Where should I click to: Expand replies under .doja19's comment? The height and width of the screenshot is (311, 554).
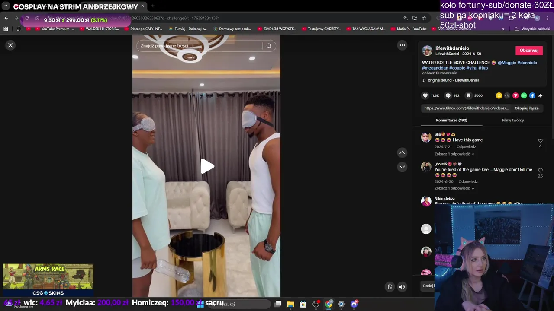[x=454, y=188]
